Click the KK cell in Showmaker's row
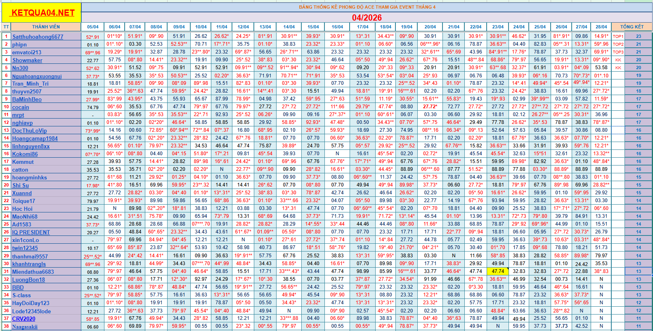 coord(618,60)
